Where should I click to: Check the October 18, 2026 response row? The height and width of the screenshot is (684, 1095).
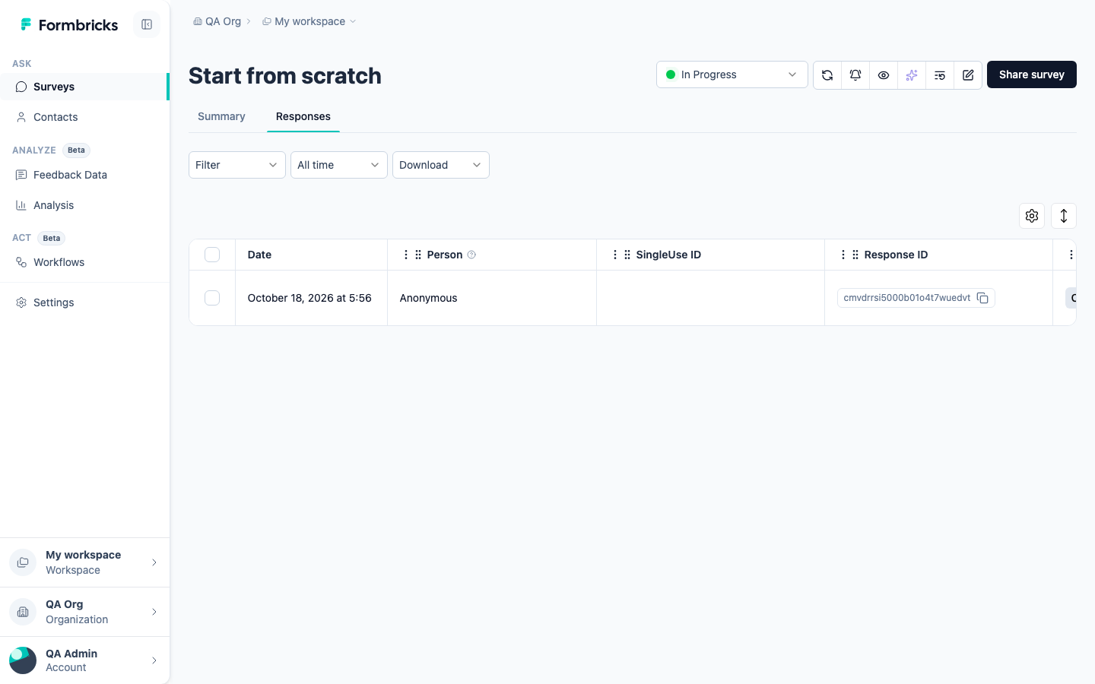coord(212,298)
